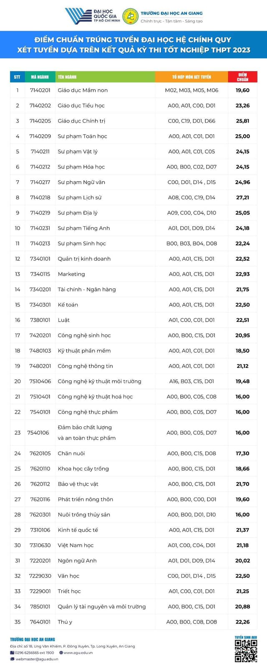This screenshot has height=671, width=267.
Task: Click the globe icon beside www.agu.edu.vn
Action: click(61, 653)
